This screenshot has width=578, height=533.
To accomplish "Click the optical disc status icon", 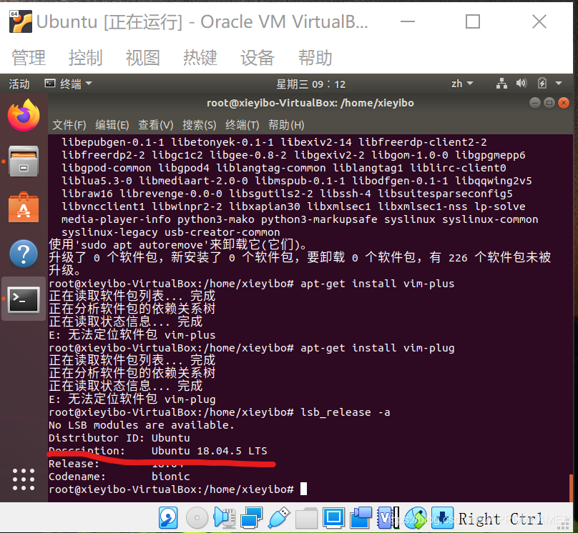I will pos(197,517).
